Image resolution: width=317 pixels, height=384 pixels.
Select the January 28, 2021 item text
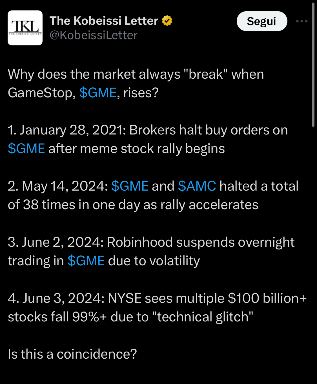148,140
